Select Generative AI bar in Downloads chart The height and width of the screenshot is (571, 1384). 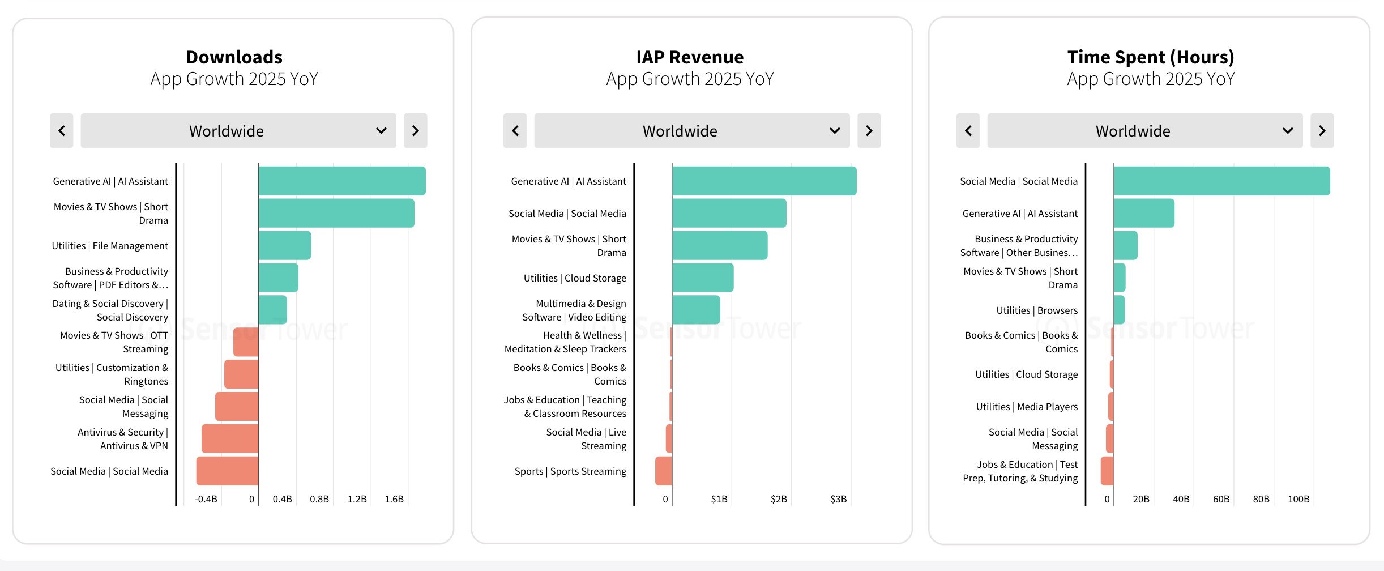(x=341, y=181)
